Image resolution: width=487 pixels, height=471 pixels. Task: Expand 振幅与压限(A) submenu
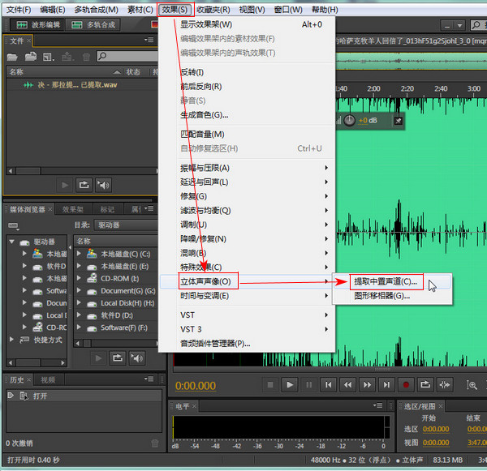click(248, 168)
